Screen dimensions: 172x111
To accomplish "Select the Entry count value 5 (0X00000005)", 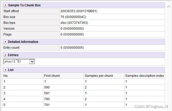I will (x=72, y=48).
